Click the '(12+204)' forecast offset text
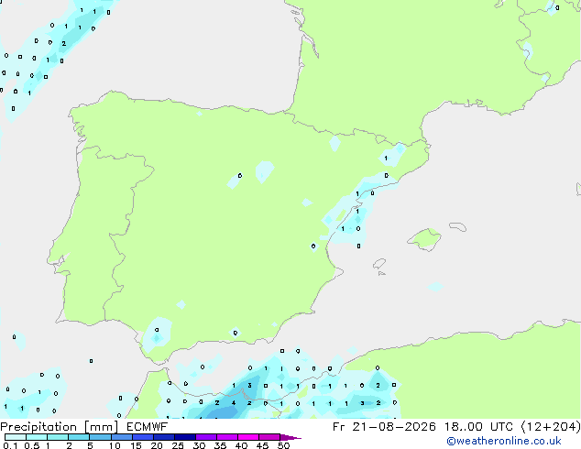 551,427
